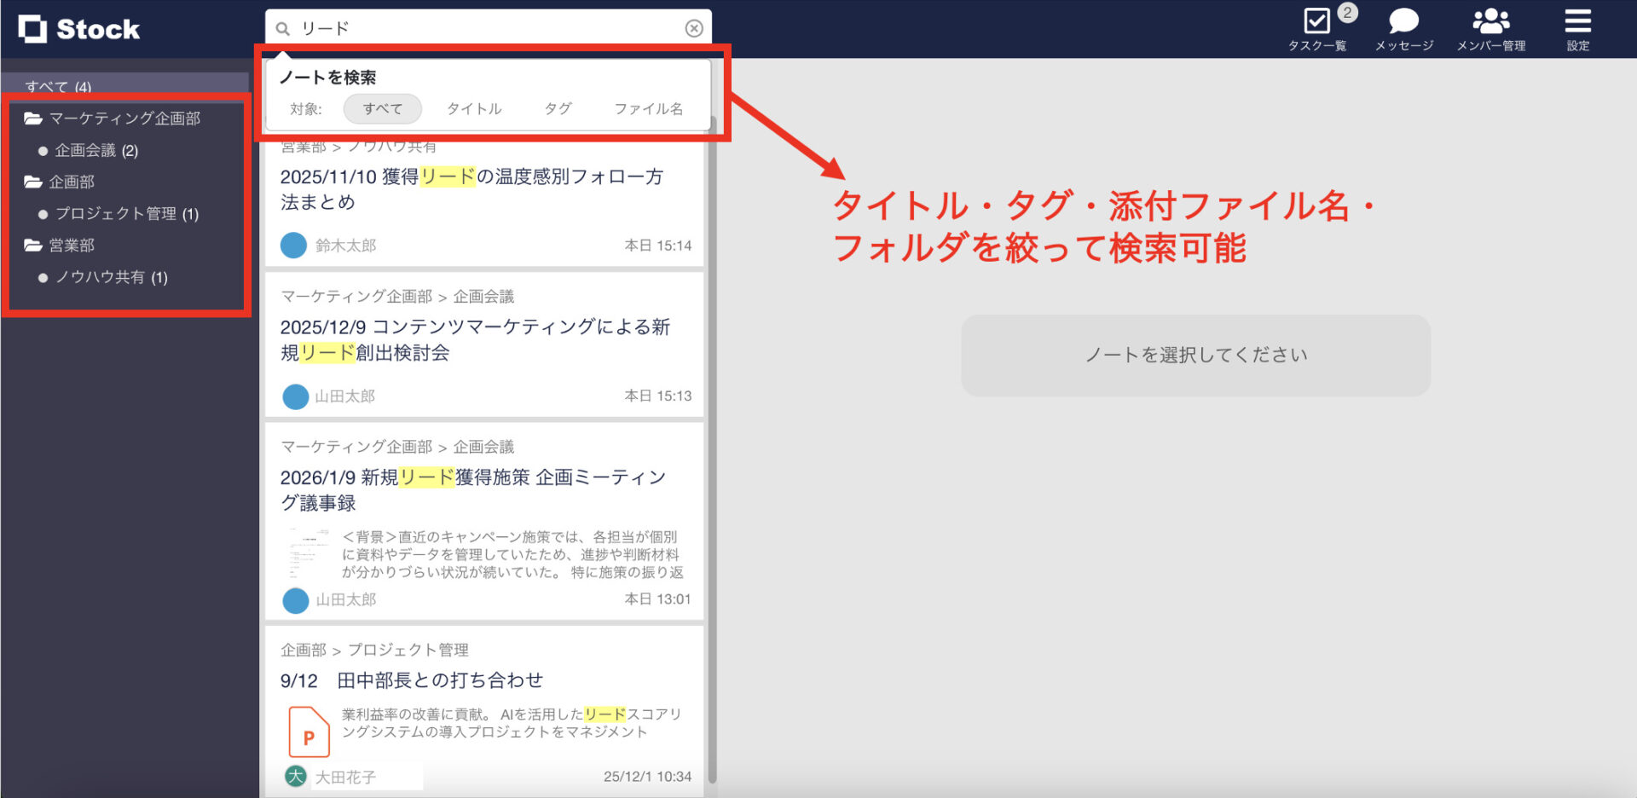
Task: Clear the search field with the X icon
Action: pos(693,27)
